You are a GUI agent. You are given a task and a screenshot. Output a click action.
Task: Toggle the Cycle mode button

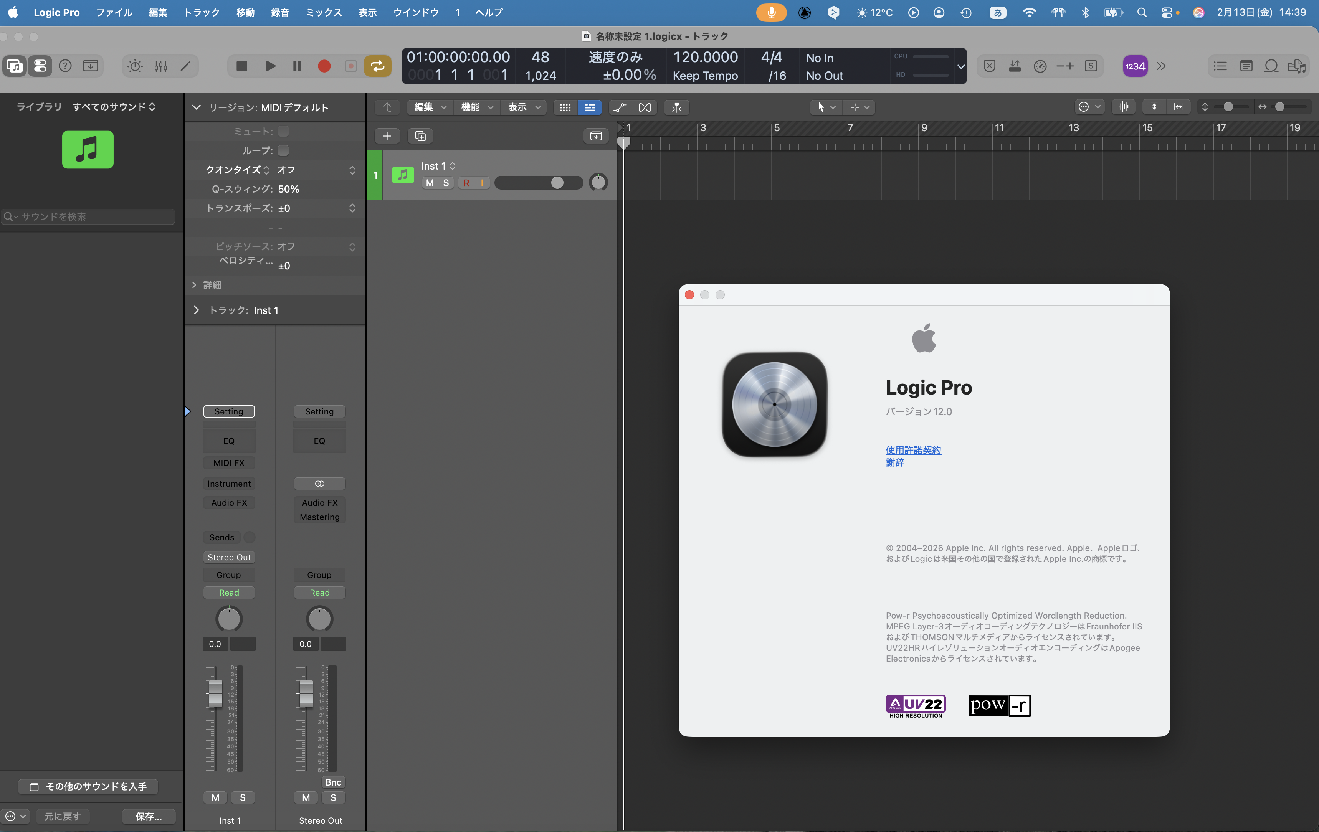[x=377, y=66]
